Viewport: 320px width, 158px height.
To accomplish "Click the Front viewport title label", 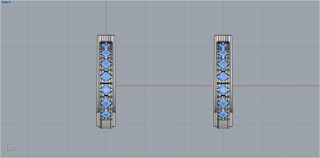I will click(5, 2).
